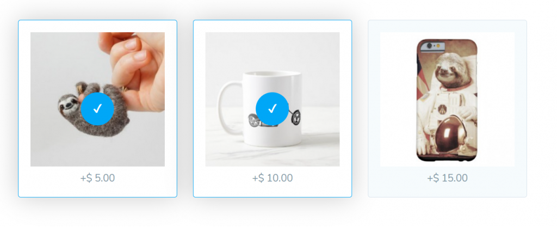The height and width of the screenshot is (227, 557).
Task: Click the motorcycle wheel drawing on mug
Action: (295, 118)
